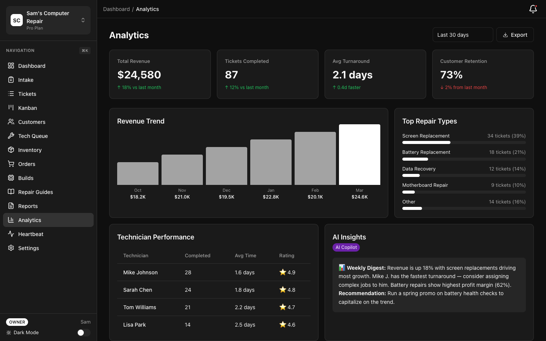Select the Builds icon in the sidebar

[12, 178]
